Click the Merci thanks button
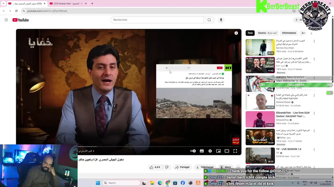The height and width of the screenshot is (187, 334). pyautogui.click(x=225, y=167)
